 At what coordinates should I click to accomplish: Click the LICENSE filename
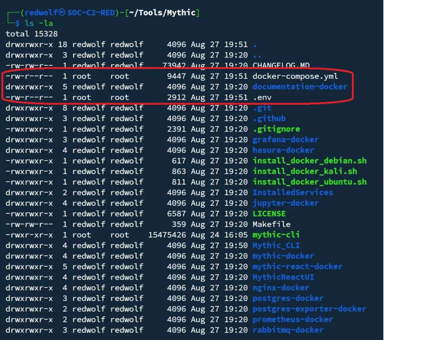coord(269,214)
